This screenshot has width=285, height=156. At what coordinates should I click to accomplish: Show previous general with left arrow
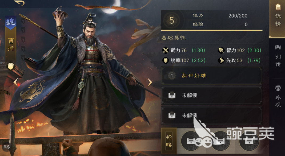(16, 82)
